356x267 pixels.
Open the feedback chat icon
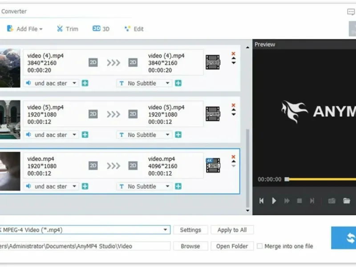tap(351, 12)
